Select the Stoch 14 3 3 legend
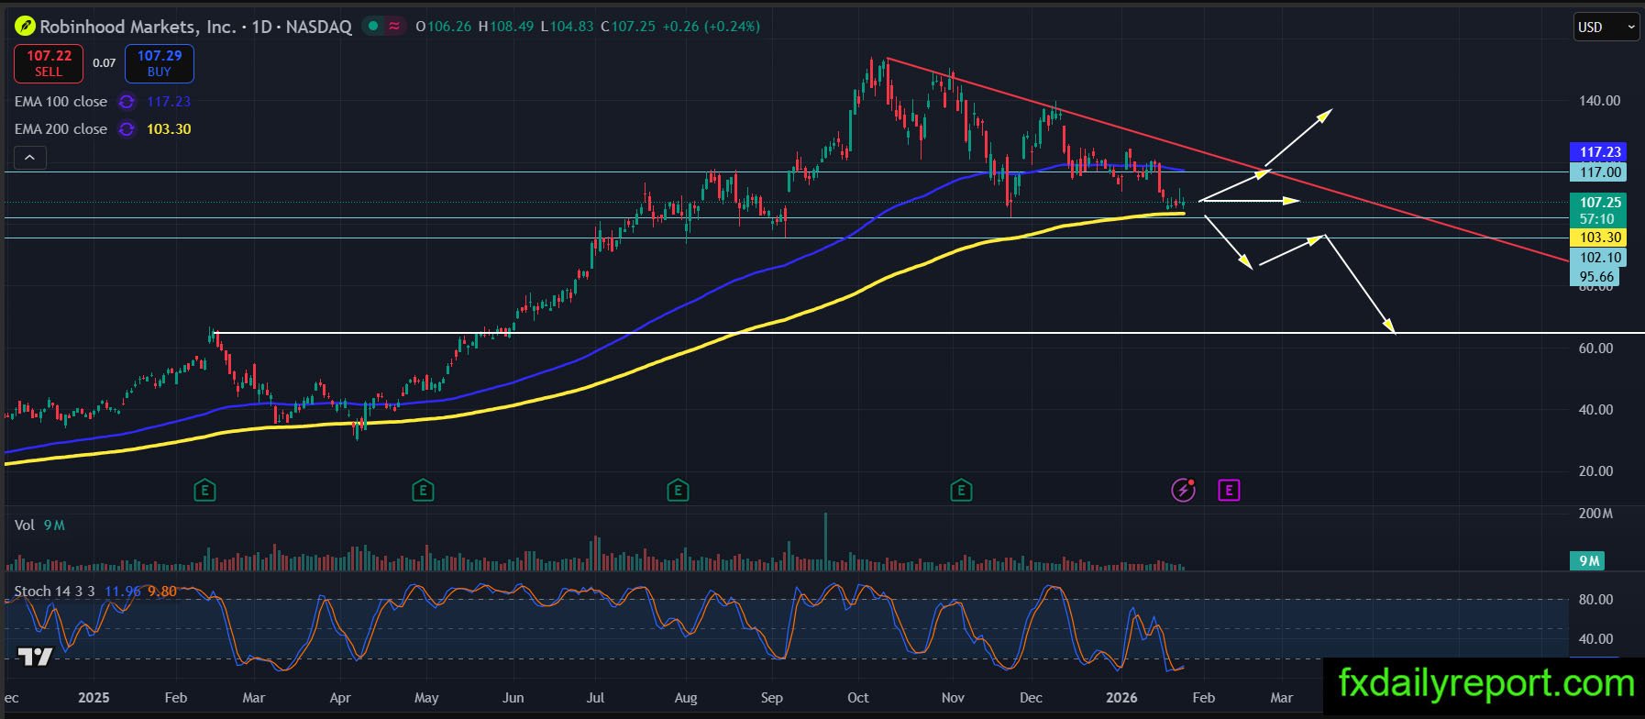Screen dimensions: 1645x719 [x=54, y=591]
